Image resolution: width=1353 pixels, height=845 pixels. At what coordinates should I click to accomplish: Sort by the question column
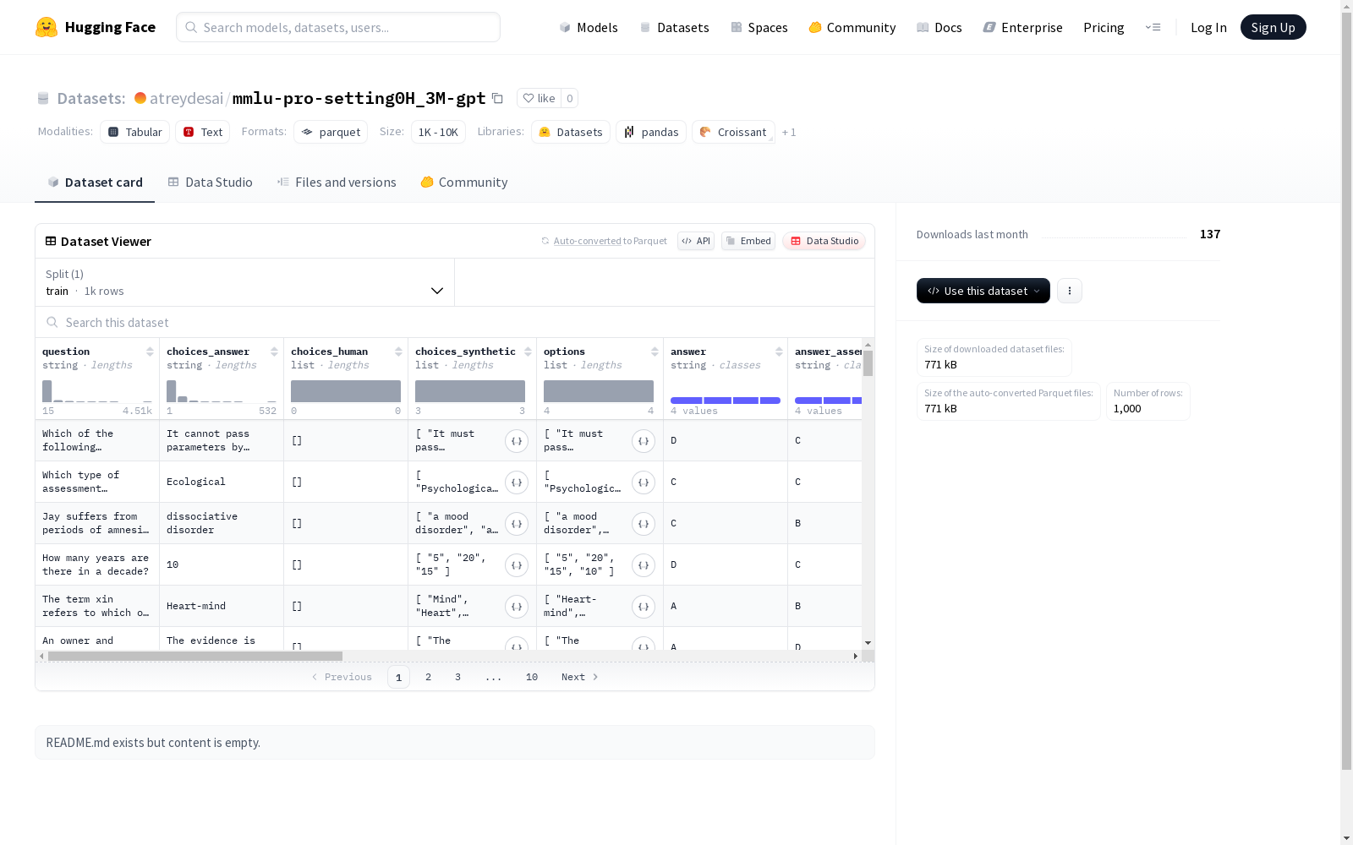click(x=150, y=352)
